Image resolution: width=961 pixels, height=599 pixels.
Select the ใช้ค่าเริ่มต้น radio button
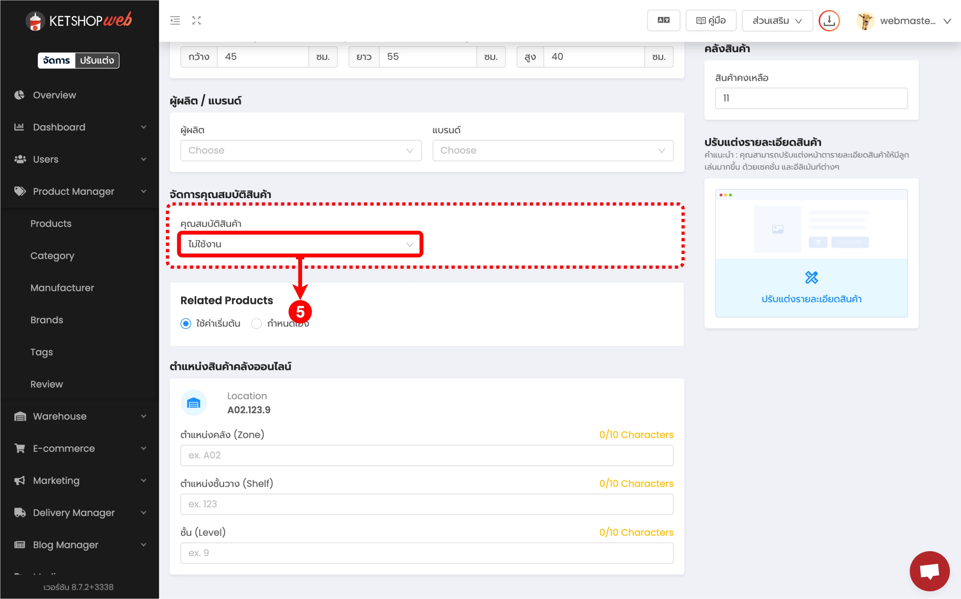click(186, 324)
